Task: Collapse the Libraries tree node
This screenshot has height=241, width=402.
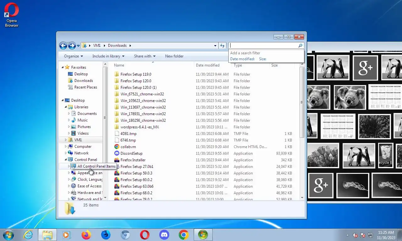Action: click(x=66, y=107)
